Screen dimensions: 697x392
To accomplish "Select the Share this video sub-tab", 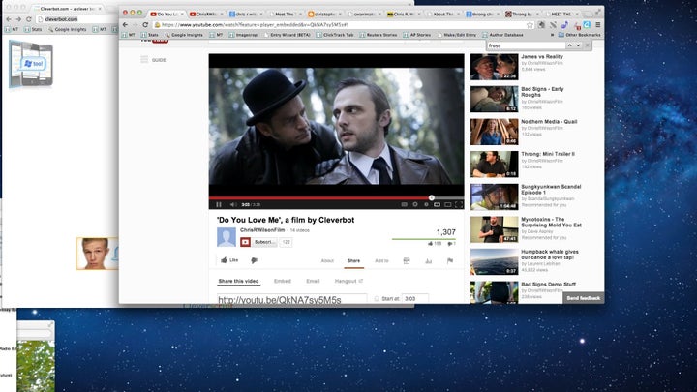I will tap(238, 281).
